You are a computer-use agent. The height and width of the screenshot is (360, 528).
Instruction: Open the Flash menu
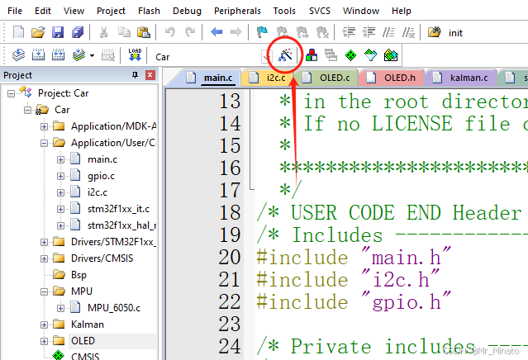click(x=149, y=11)
